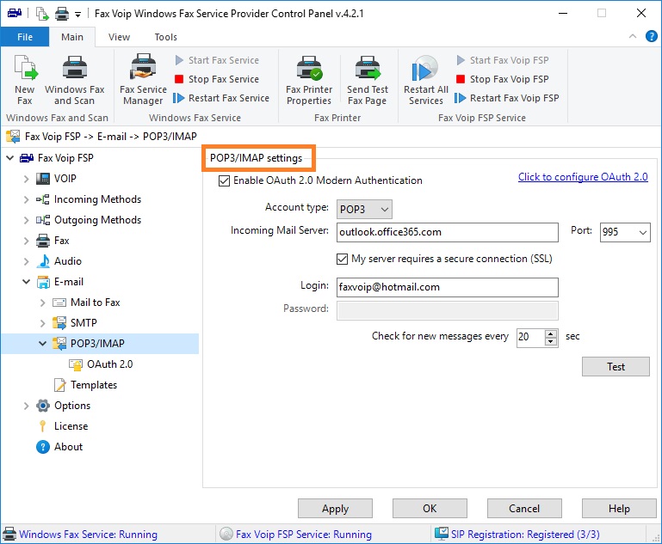Stop Fax Voip FSP service
This screenshot has width=662, height=544.
(503, 79)
